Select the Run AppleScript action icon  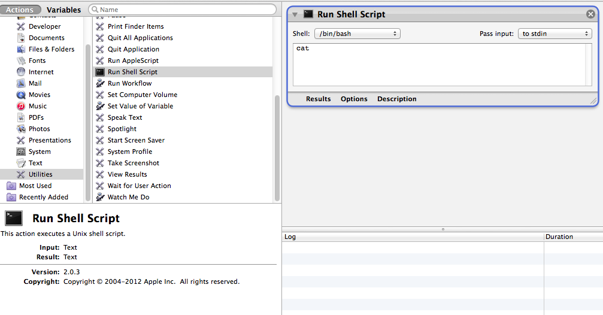click(100, 60)
